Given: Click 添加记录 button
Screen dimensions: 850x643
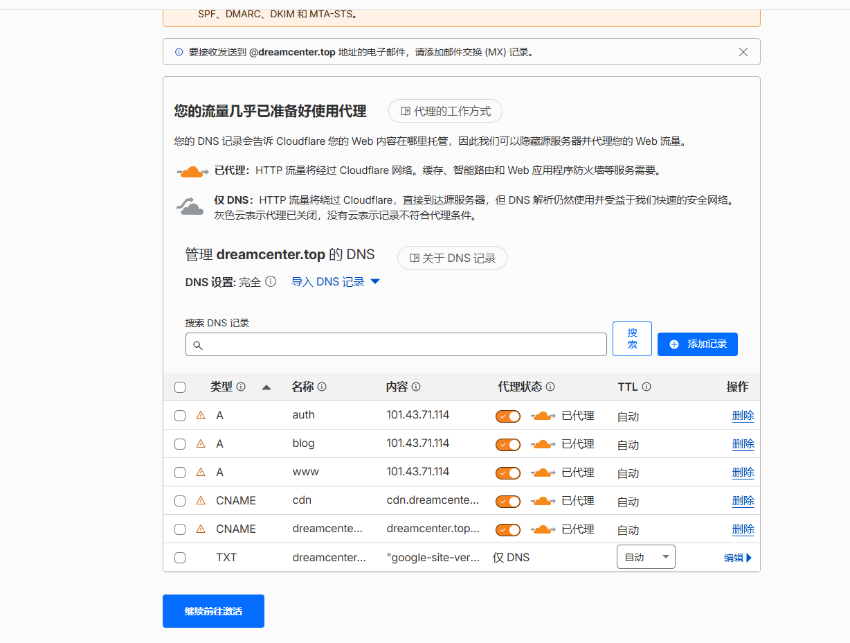Looking at the screenshot, I should (698, 344).
